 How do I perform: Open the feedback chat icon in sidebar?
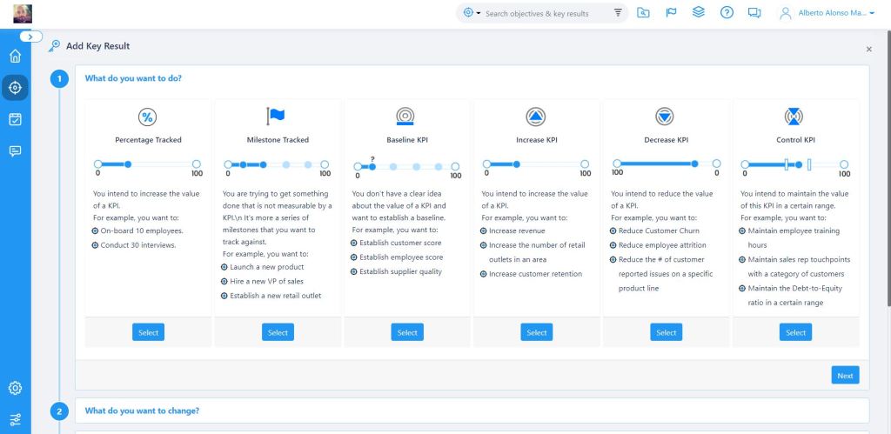click(x=15, y=150)
